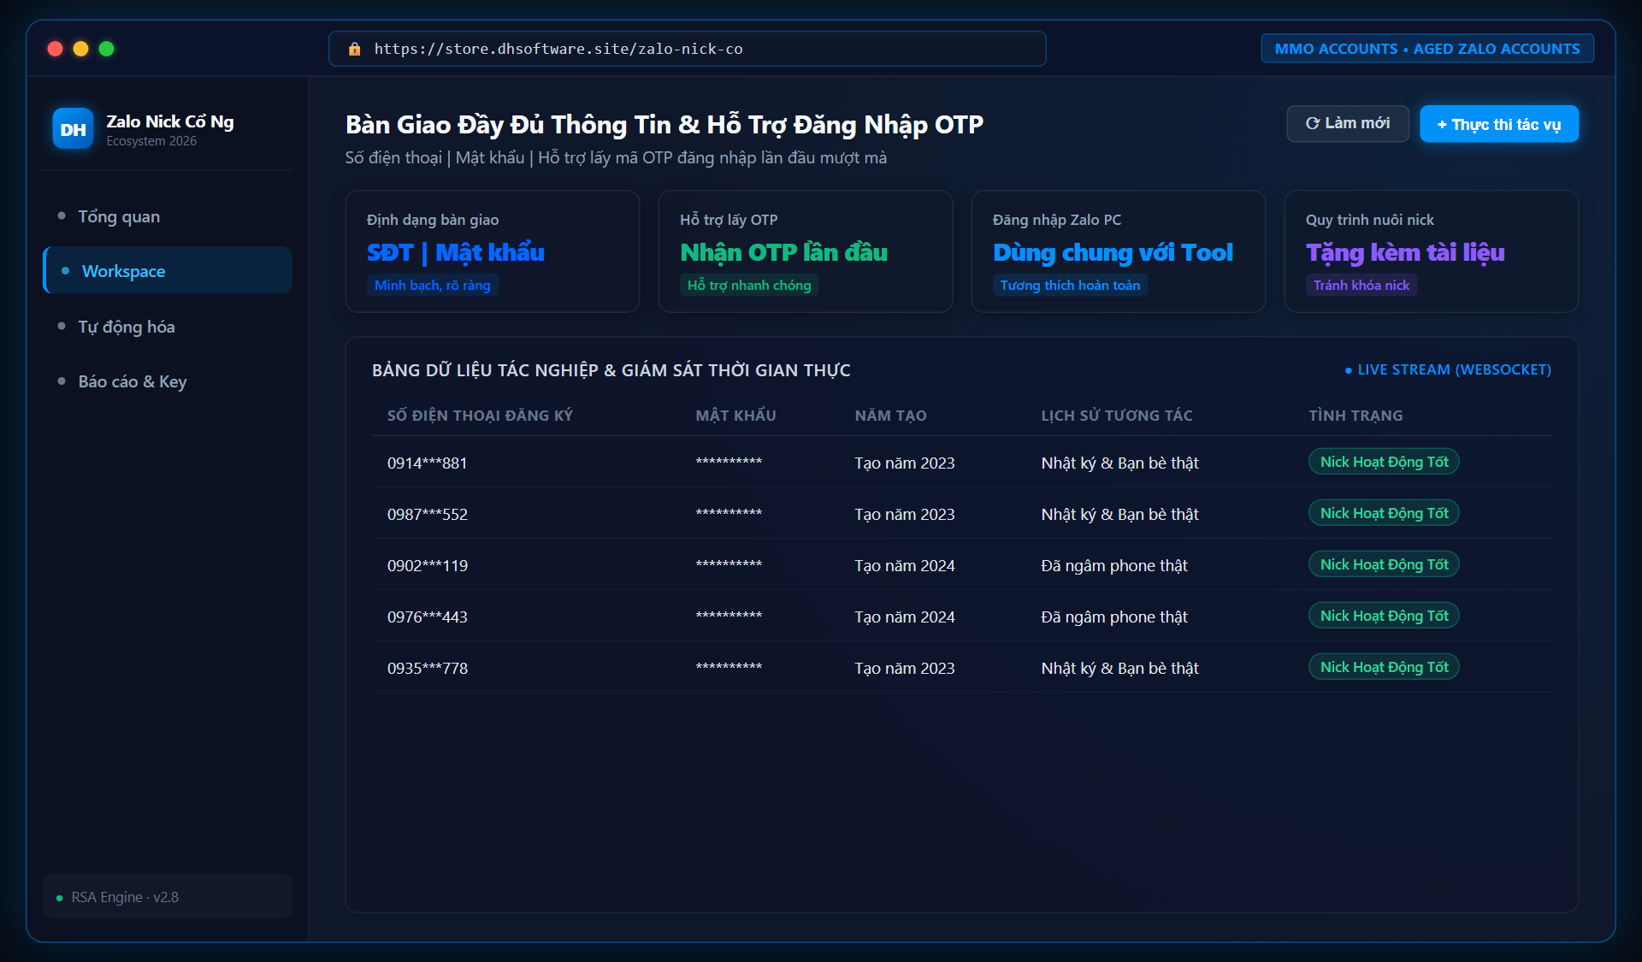
Task: Click the Số điện thoại đăng ký header
Action: (480, 416)
